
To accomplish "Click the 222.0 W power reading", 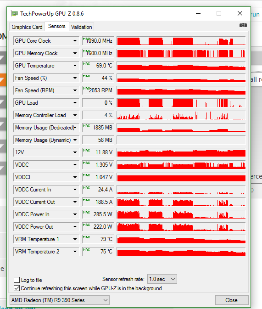I will [x=98, y=227].
